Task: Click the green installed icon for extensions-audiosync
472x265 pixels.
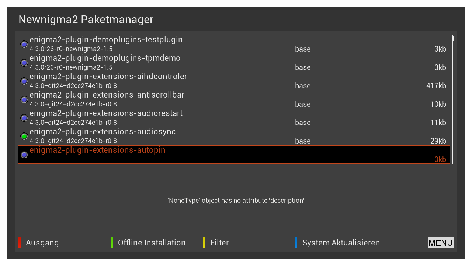Action: (x=24, y=137)
